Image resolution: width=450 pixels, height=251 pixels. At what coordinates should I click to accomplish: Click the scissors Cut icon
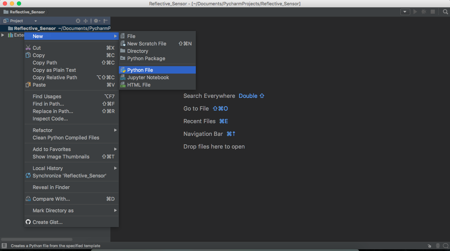[x=28, y=48]
